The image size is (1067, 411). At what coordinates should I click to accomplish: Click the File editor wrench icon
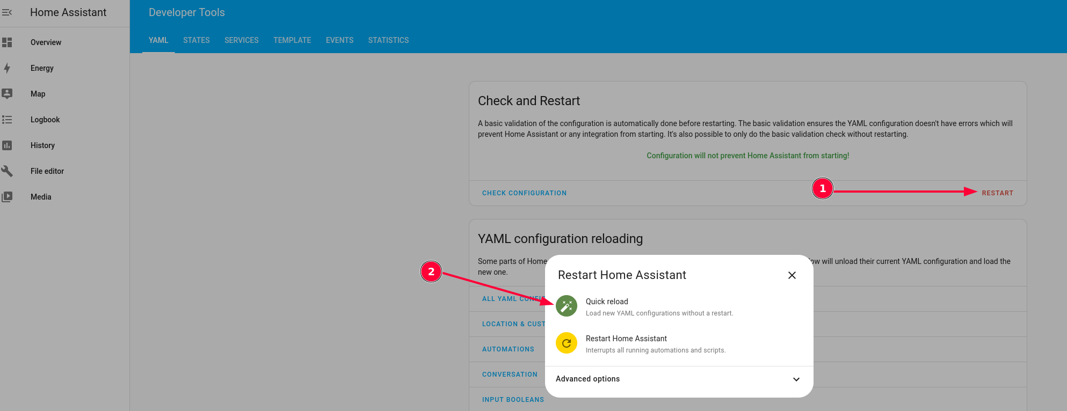coord(7,171)
